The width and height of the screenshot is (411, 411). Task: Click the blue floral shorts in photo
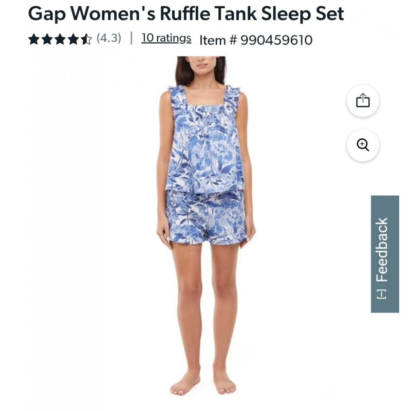(x=206, y=217)
